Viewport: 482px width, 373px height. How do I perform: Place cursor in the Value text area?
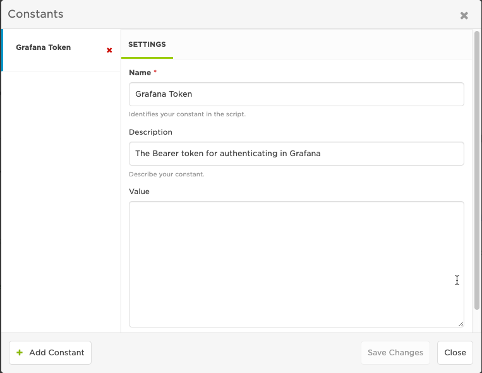296,264
